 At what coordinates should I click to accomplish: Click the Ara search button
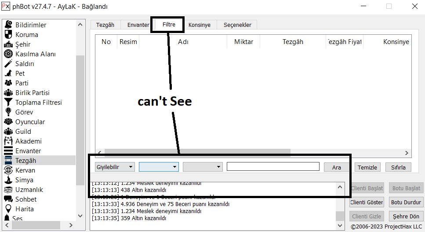pyautogui.click(x=336, y=167)
